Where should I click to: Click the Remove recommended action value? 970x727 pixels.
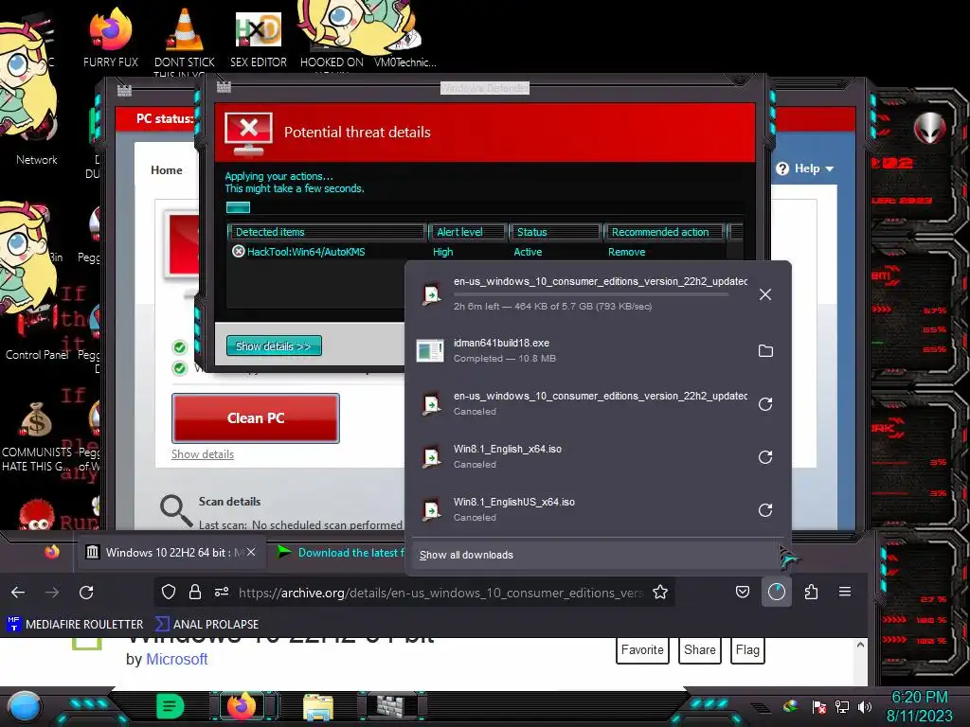point(626,252)
